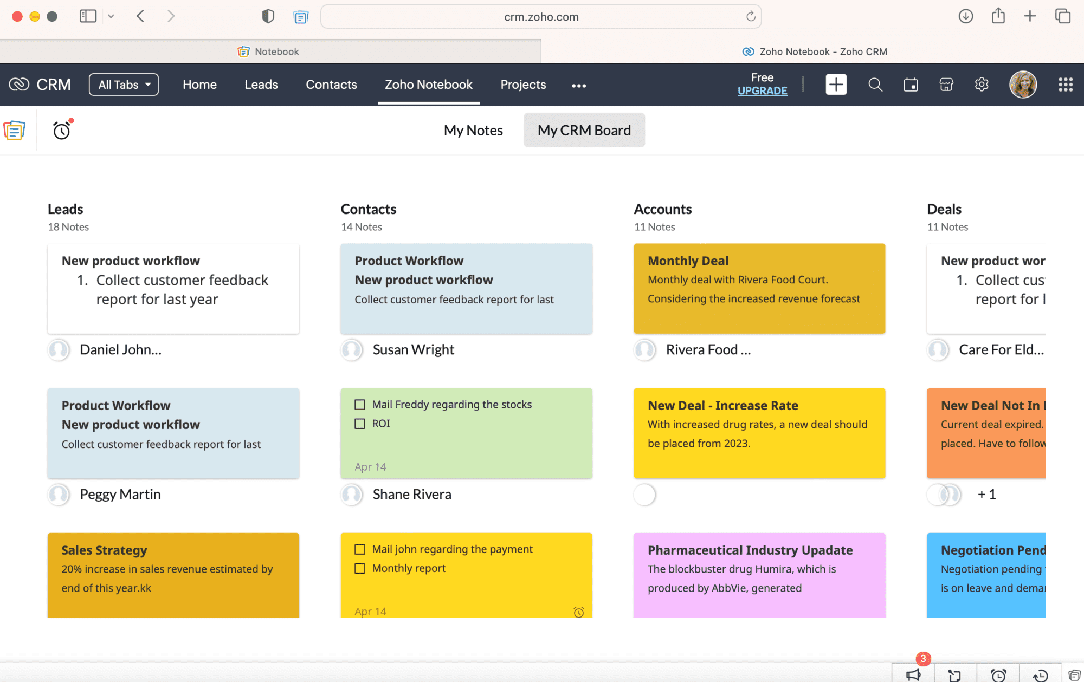Tick the ROI checkbox

click(x=360, y=424)
